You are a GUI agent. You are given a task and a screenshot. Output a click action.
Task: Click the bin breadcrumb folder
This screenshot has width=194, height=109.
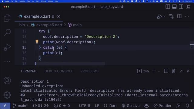pos(22,25)
